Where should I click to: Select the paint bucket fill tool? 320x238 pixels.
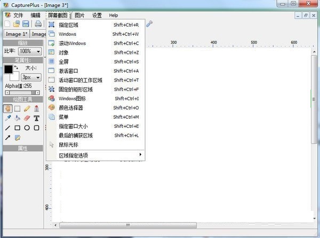[x=18, y=118]
